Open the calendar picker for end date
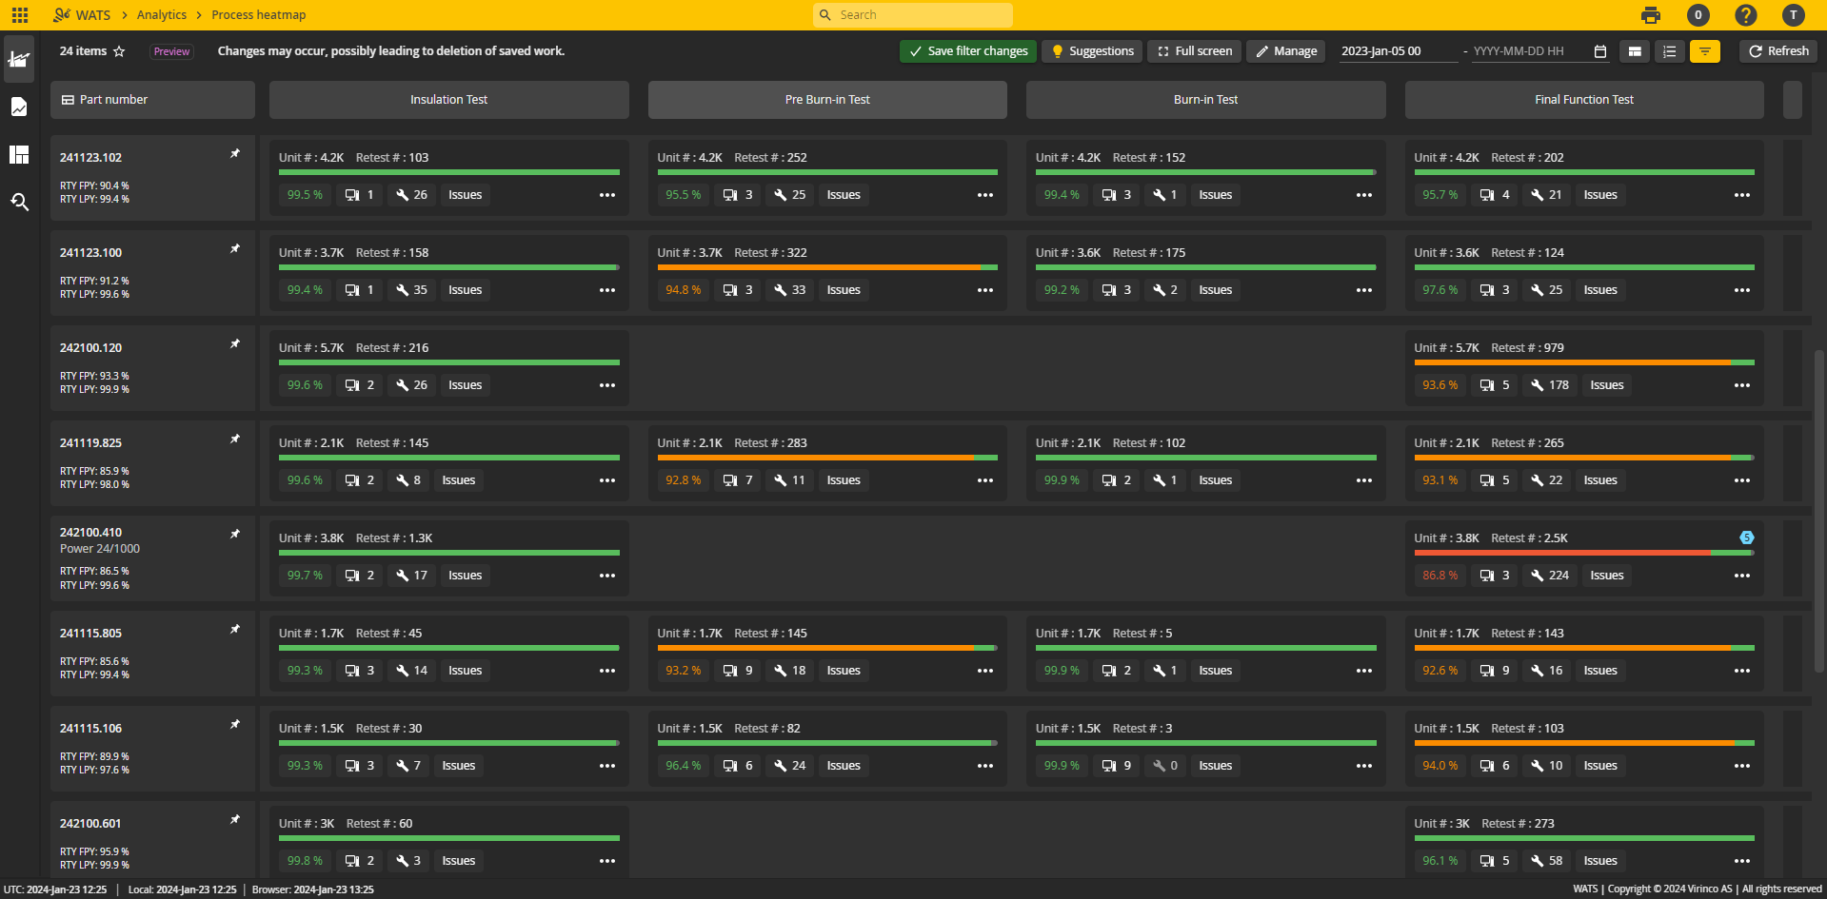1827x899 pixels. [1599, 51]
